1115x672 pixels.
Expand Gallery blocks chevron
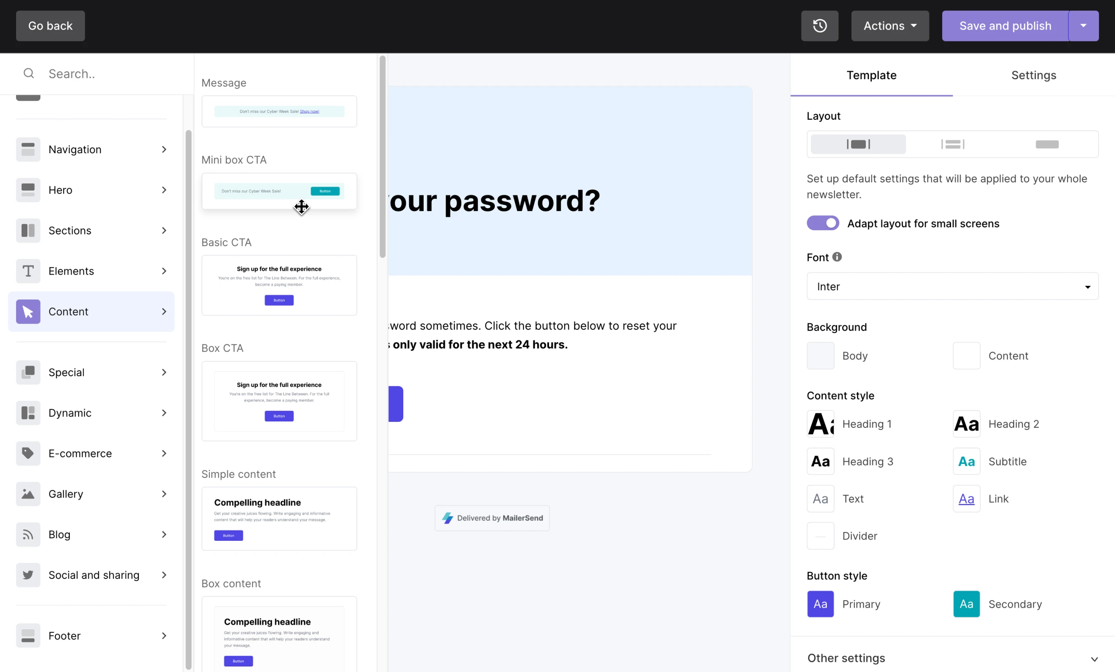[164, 494]
